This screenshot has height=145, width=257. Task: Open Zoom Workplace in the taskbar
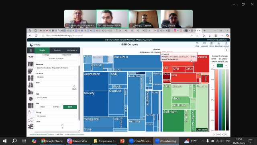140,141
